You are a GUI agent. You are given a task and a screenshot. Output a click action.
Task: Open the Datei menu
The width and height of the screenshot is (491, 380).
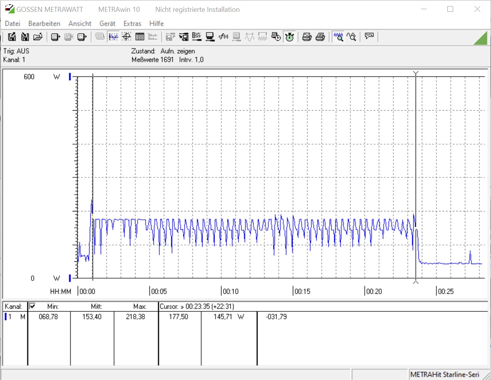coord(12,24)
